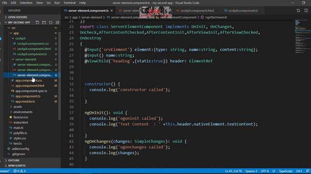Image resolution: width=311 pixels, height=174 pixels.
Task: Open app.component.spec.ts file
Action: point(31,91)
